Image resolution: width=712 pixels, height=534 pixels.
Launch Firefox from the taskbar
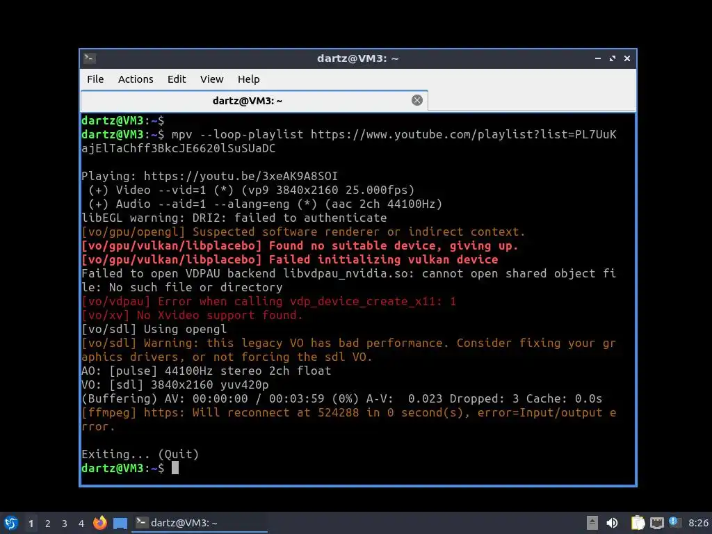[100, 523]
